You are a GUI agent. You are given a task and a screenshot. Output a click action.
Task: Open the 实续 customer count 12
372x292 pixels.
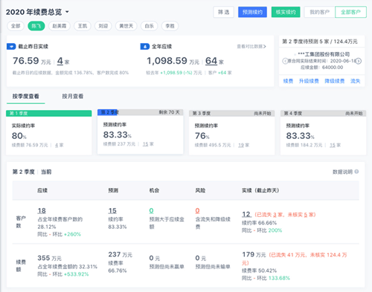tap(246, 214)
